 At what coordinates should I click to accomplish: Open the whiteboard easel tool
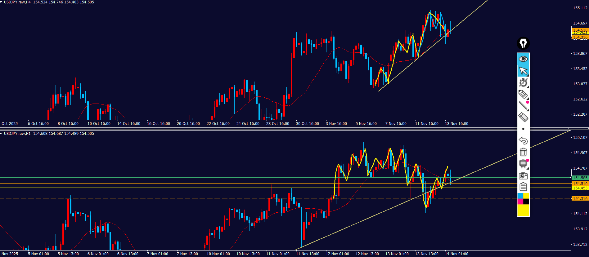coord(523,164)
